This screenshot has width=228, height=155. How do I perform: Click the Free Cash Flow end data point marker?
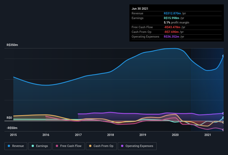point(223,130)
